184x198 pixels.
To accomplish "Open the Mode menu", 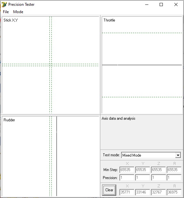I will tap(18, 12).
